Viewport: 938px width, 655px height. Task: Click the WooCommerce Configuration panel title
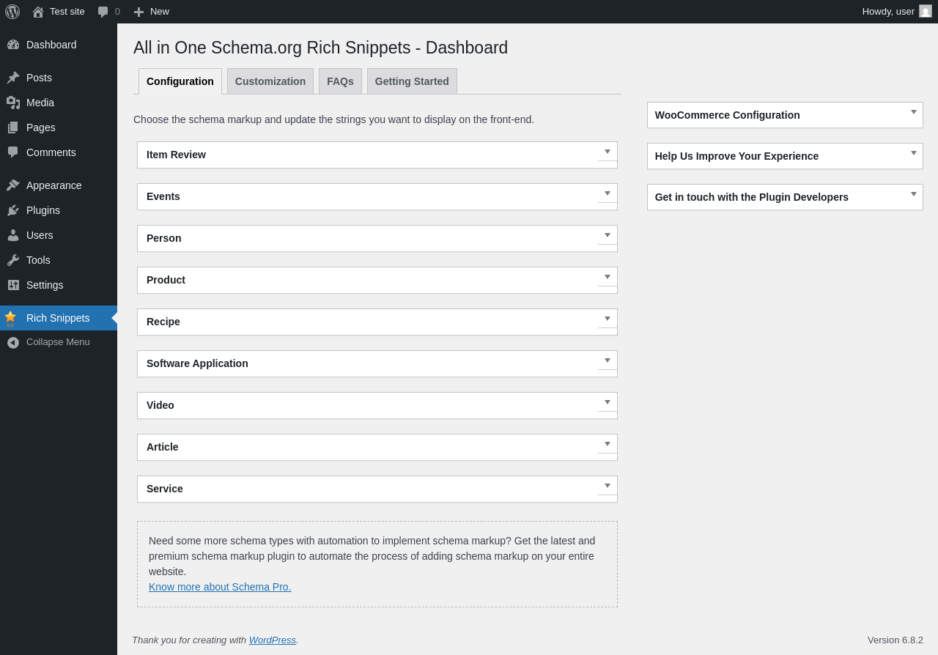pos(728,115)
